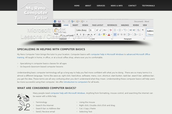The image size is (172, 114).
Task: Open TESTIMONIALS in the site navigation
Action: click(x=148, y=6)
